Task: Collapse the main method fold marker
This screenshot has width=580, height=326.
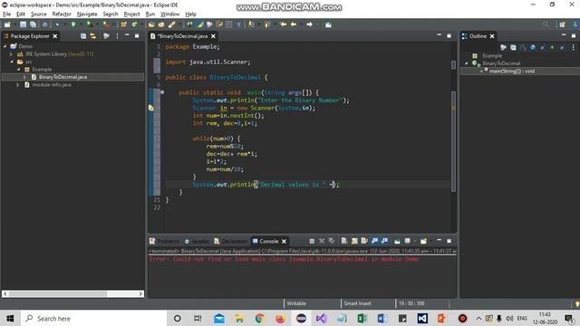Action: point(162,92)
